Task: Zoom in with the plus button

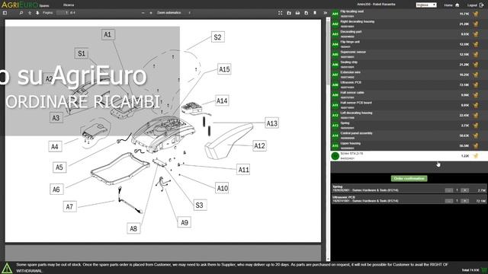Action: pyautogui.click(x=151, y=13)
